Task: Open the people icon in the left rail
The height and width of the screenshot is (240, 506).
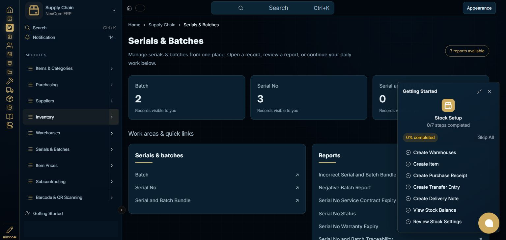Action: click(10, 45)
